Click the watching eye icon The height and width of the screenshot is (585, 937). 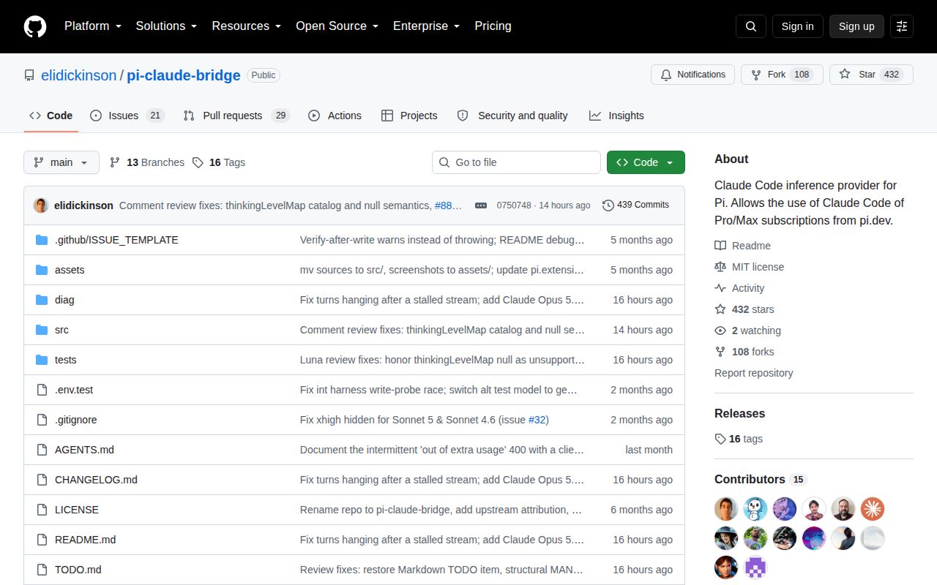point(720,331)
